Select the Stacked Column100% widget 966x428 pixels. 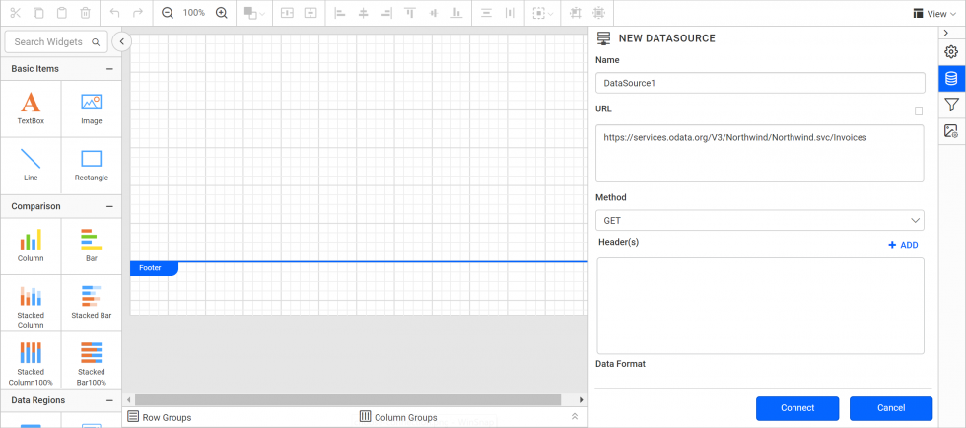[x=31, y=360]
